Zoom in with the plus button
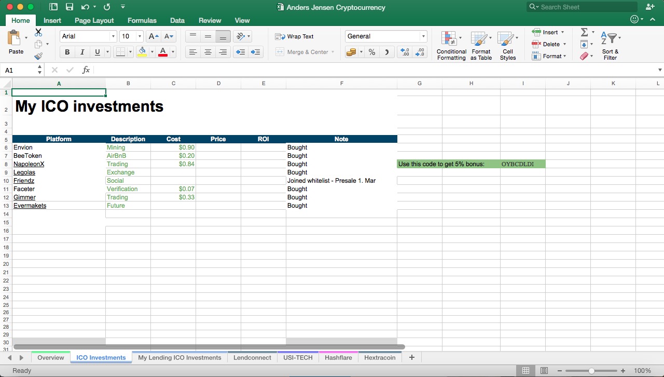664x377 pixels. pyautogui.click(x=623, y=371)
